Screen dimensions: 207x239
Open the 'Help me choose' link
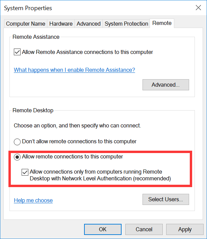[33, 200]
